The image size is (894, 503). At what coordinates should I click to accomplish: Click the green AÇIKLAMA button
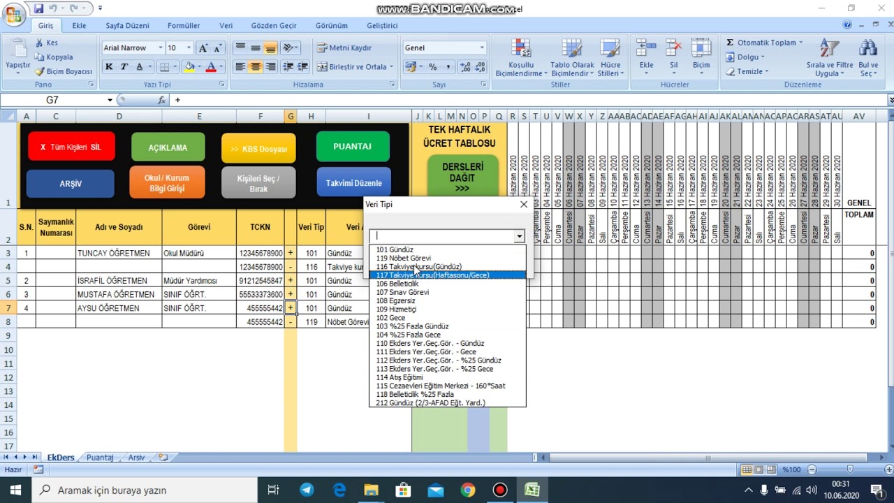pyautogui.click(x=168, y=147)
